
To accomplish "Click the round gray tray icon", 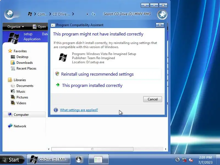I will coord(177,160).
